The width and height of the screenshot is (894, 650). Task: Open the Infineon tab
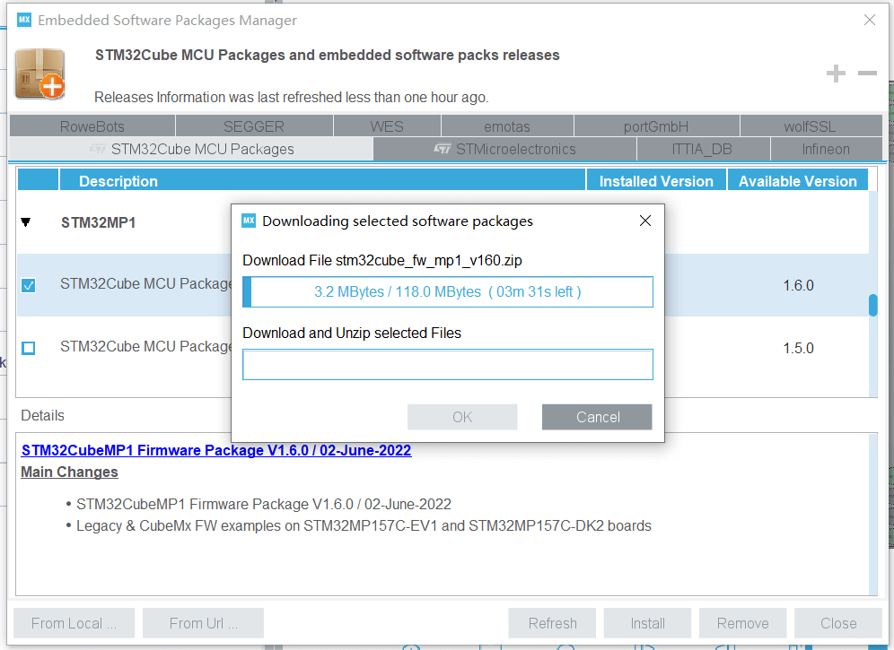tap(826, 149)
